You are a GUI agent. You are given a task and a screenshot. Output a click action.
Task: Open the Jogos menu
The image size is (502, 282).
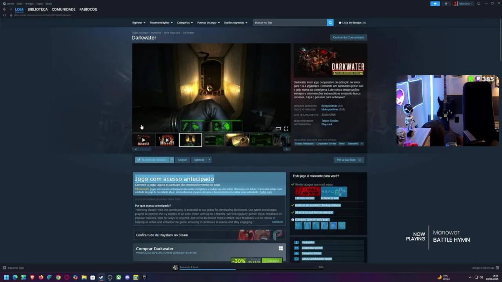pyautogui.click(x=40, y=4)
